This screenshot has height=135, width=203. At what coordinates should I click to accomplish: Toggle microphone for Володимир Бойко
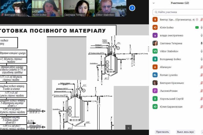coord(201,59)
